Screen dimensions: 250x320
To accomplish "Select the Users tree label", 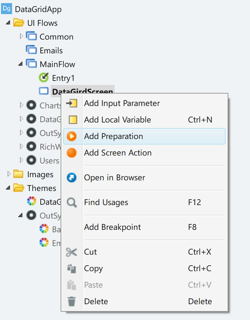I will point(50,161).
